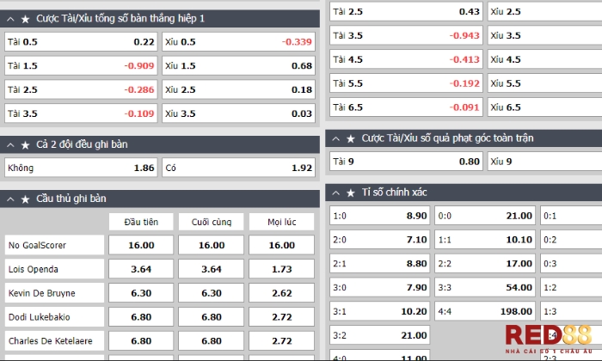602x361 pixels.
Task: Click the Dodi Lukebakio player name
Action: click(x=40, y=317)
